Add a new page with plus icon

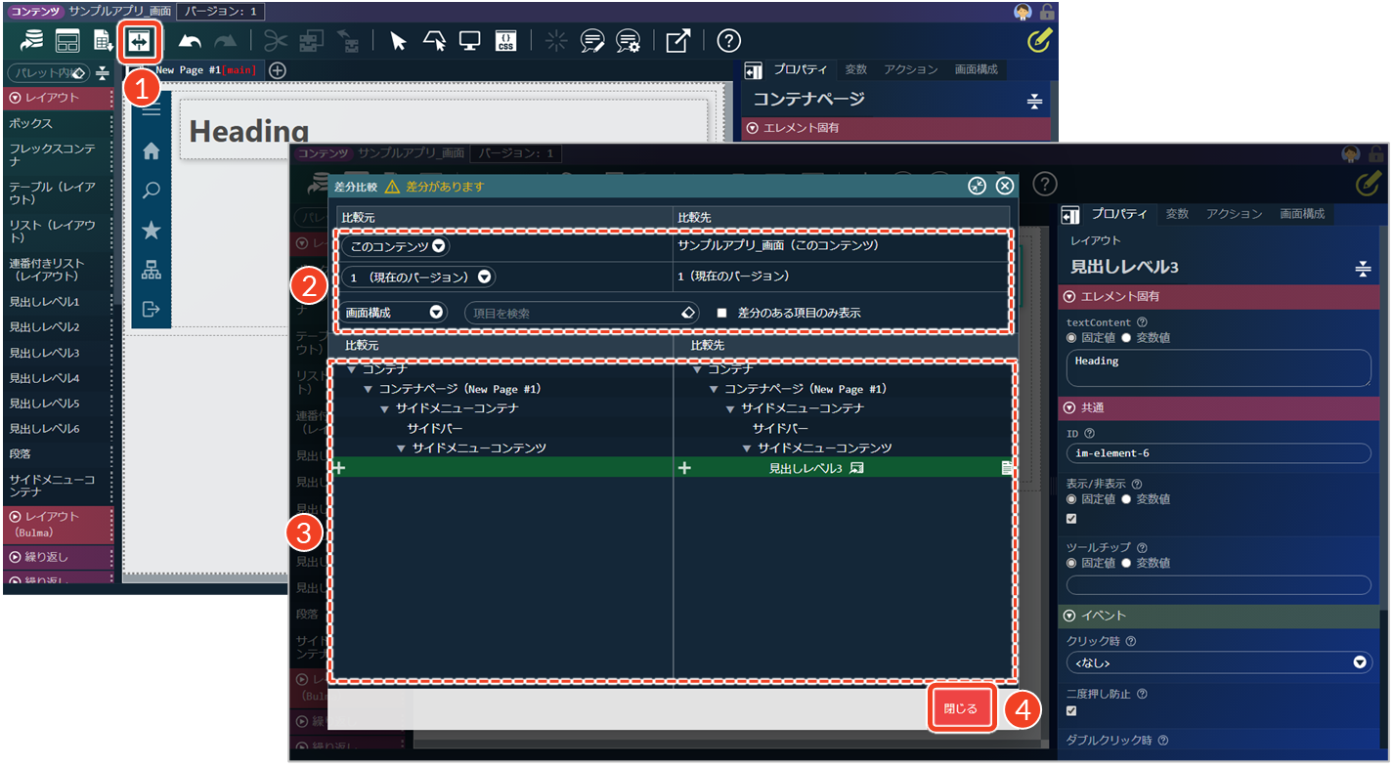coord(278,69)
